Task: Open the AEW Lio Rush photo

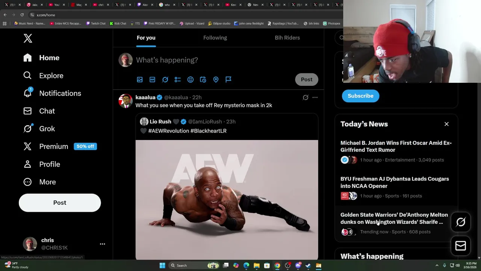Action: point(227,199)
